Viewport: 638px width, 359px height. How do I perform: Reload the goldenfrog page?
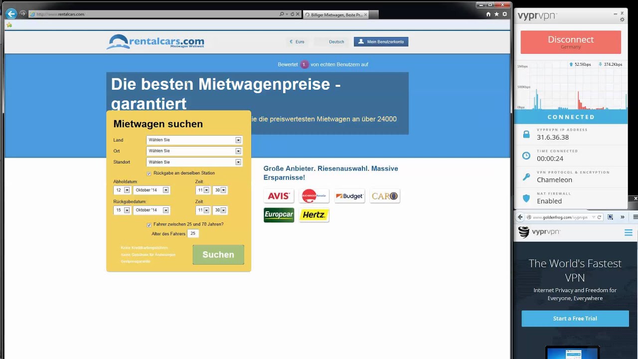tap(599, 217)
